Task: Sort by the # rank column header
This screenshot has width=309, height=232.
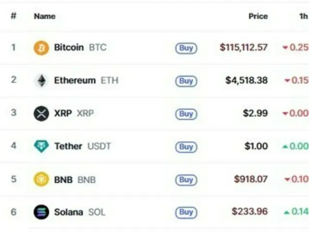Action: [14, 16]
